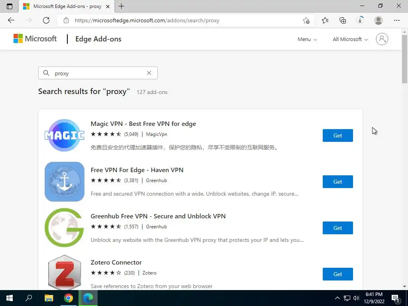
Task: Click the Microsoft logo
Action: click(35, 39)
